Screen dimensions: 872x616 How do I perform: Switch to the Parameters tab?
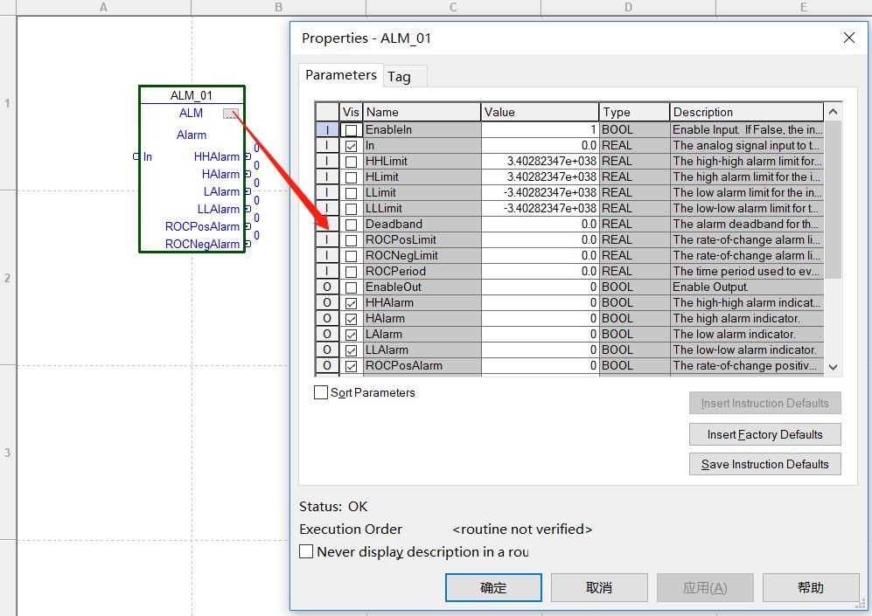pyautogui.click(x=341, y=75)
